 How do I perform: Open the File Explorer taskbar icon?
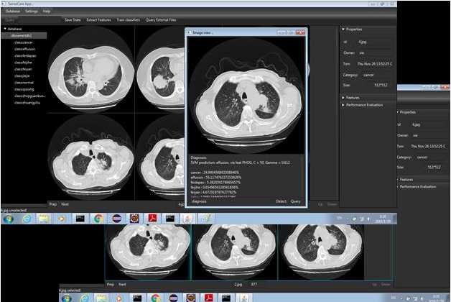coord(45,219)
